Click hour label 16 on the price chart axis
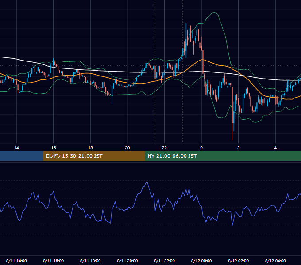 tap(54, 148)
